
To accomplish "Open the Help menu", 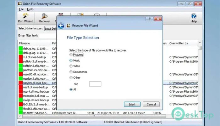I will coord(30,9).
